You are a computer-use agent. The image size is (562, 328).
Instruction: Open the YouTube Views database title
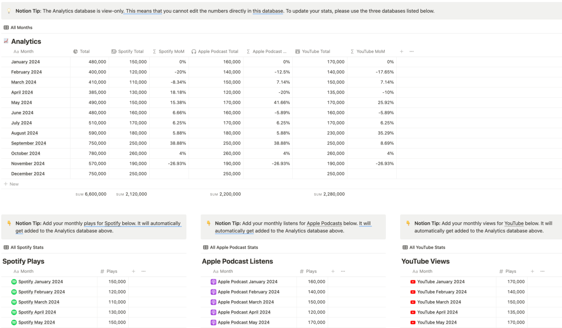click(425, 261)
